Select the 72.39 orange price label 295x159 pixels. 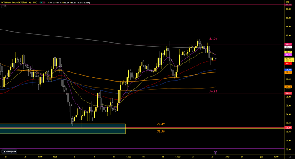[161, 132]
